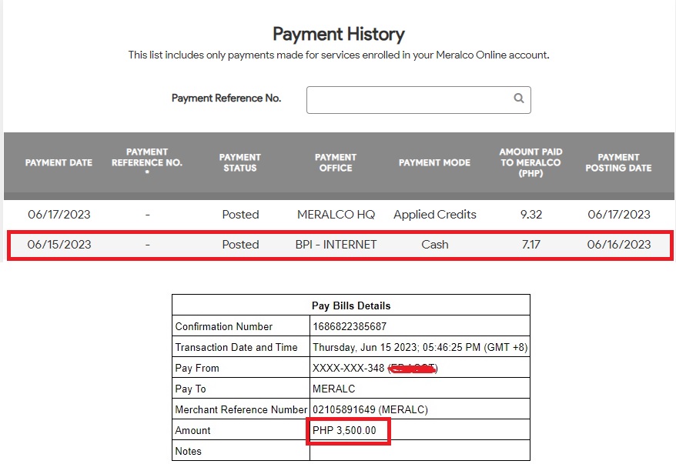Focus the Payment Reference No. search field
Image resolution: width=676 pixels, height=464 pixels.
419,100
